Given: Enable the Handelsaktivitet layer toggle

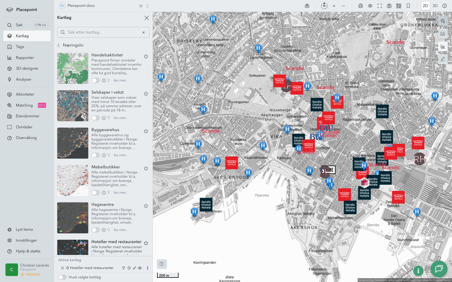Looking at the screenshot, I should (x=95, y=81).
